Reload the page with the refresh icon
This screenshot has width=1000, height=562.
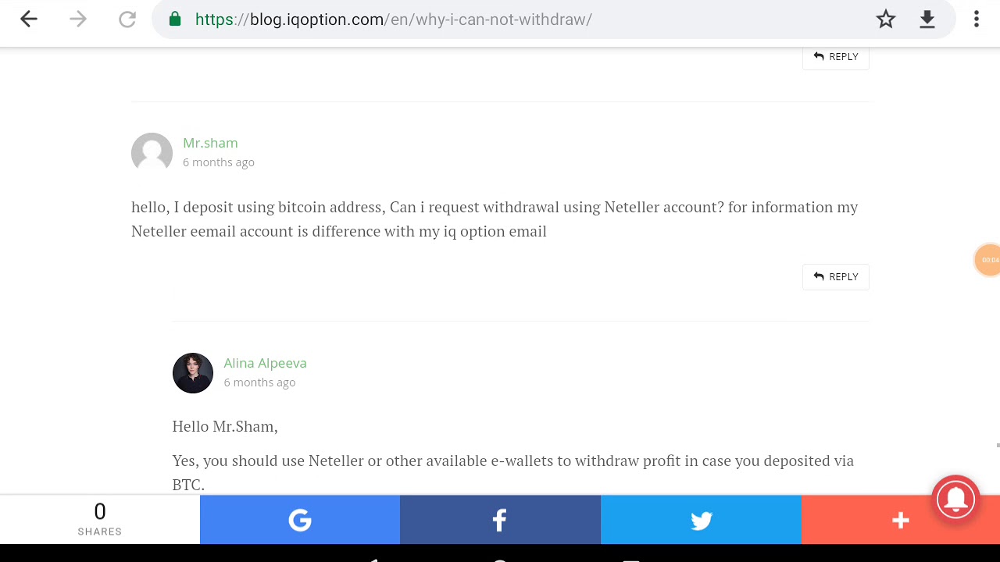[127, 20]
